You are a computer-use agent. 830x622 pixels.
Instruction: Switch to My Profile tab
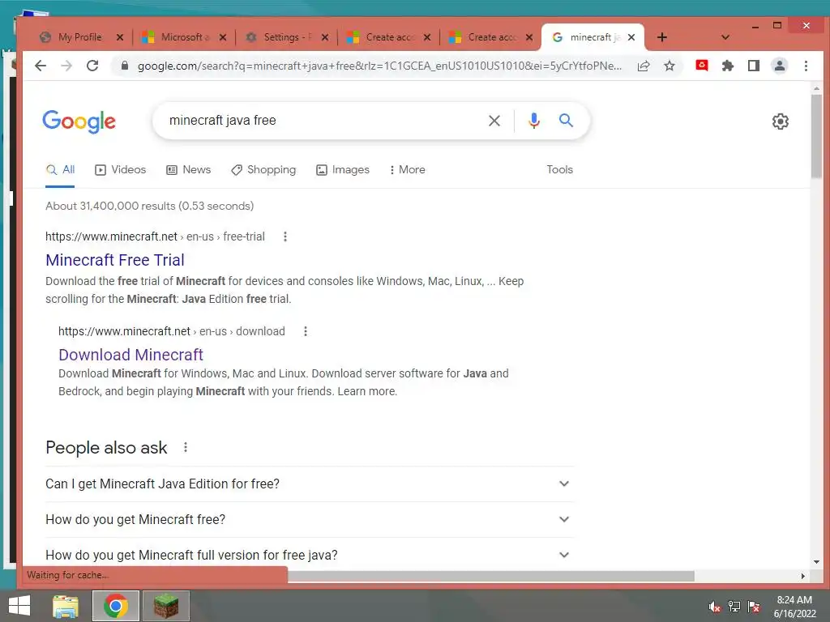pyautogui.click(x=79, y=37)
